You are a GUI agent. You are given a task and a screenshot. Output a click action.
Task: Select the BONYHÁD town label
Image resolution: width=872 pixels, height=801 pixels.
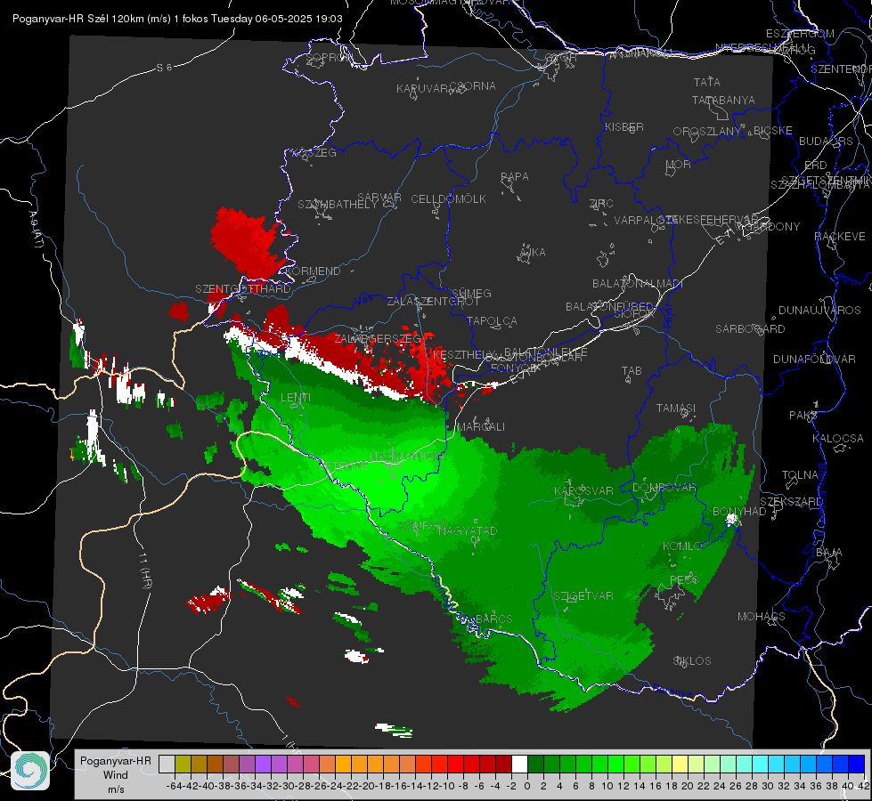pyautogui.click(x=739, y=512)
